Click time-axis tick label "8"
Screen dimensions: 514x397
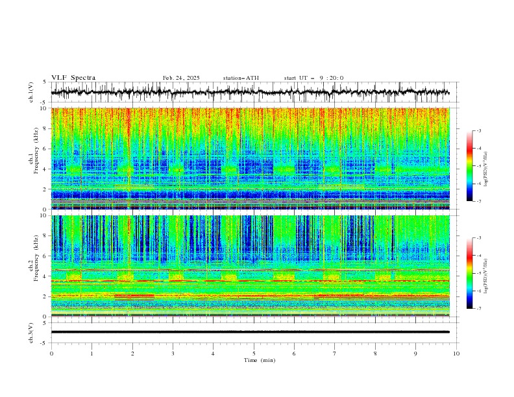[375, 354]
